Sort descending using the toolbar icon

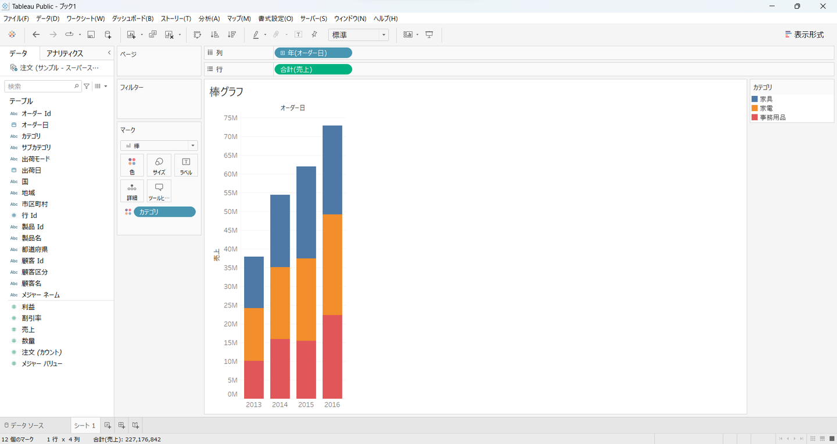tap(232, 35)
